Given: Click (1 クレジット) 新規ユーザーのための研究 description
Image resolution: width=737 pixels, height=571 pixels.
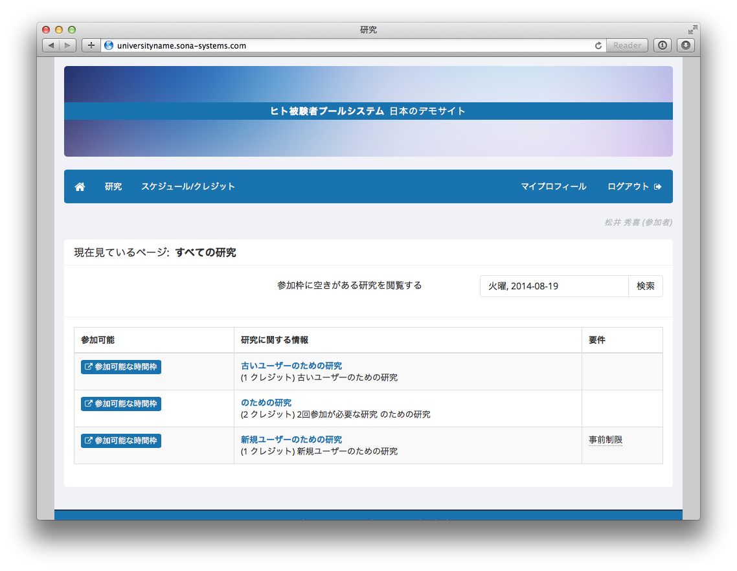Looking at the screenshot, I should tap(319, 451).
